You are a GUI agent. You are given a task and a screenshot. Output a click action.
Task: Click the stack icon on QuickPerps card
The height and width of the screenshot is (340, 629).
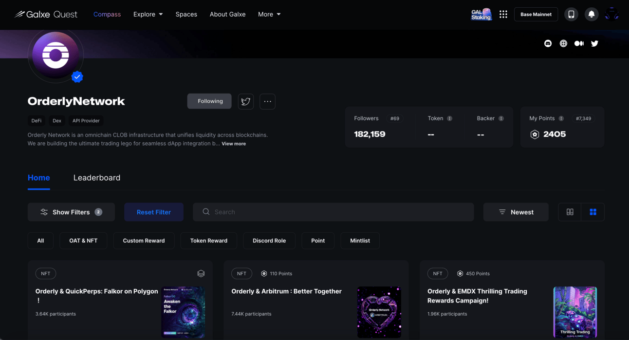(x=201, y=274)
